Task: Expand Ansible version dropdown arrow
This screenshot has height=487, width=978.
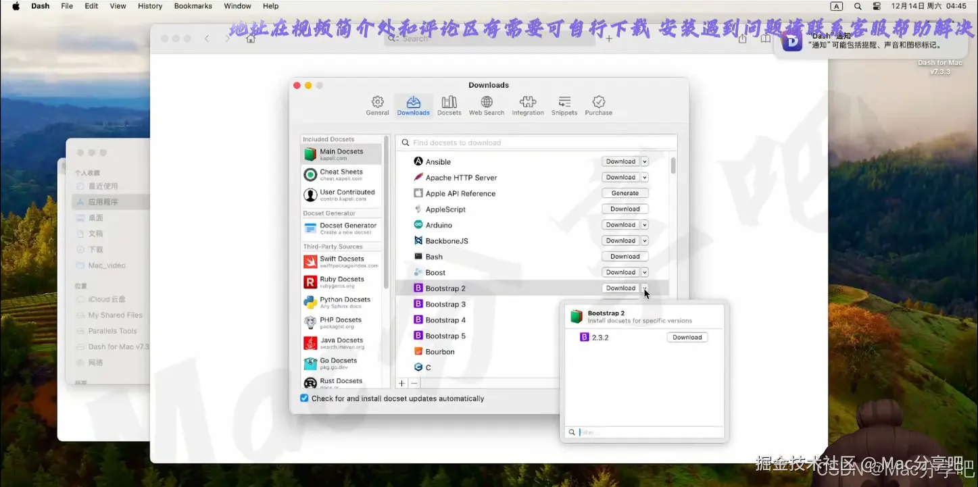Action: pyautogui.click(x=644, y=161)
